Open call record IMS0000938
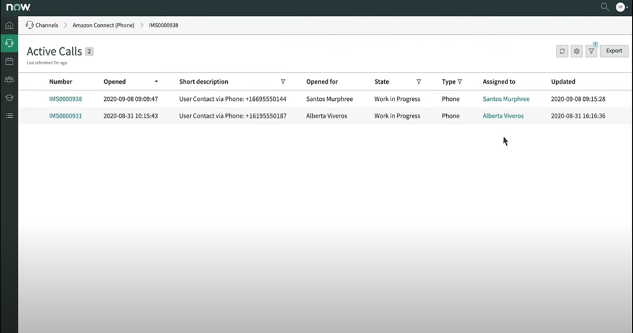Screen dimensions: 633x333 coord(66,99)
